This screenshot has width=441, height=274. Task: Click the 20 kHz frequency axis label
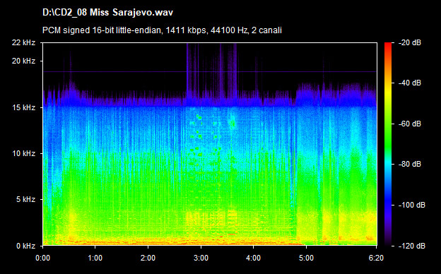click(x=23, y=61)
